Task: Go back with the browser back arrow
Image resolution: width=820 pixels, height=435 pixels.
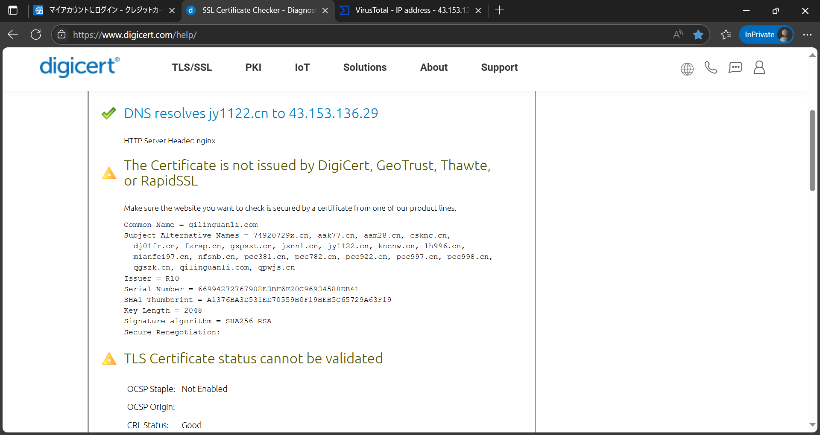Action: pyautogui.click(x=13, y=35)
